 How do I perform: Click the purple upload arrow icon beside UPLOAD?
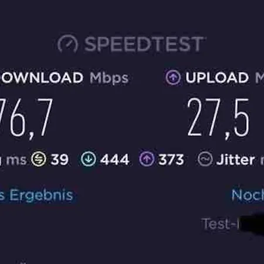tap(173, 77)
